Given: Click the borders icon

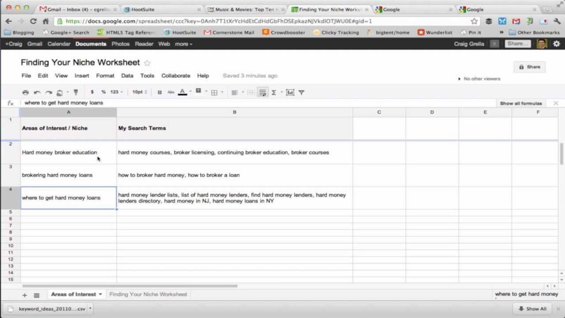Looking at the screenshot, I should tap(214, 93).
